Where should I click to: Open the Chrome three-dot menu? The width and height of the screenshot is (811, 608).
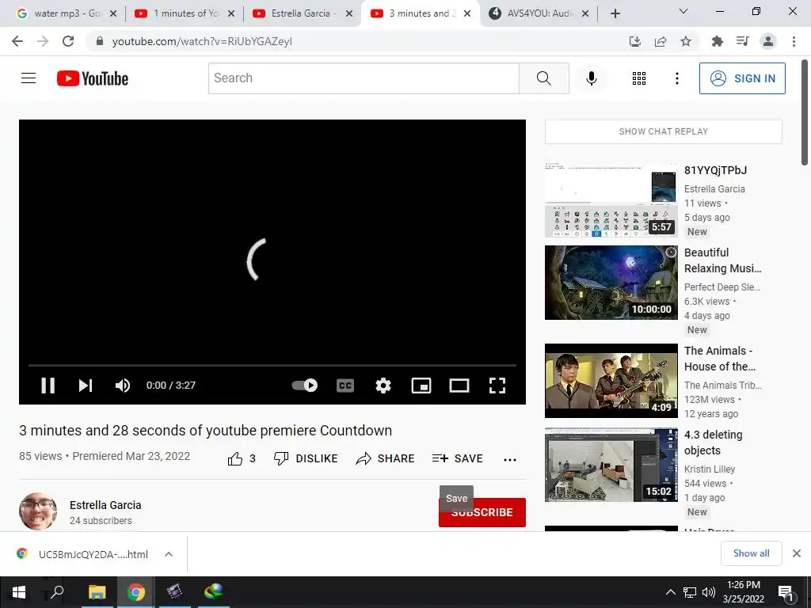794,41
